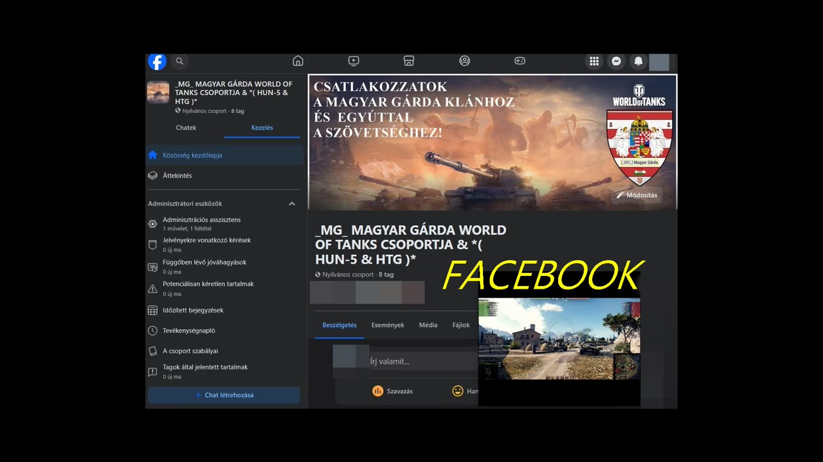Screen dimensions: 823x462
Task: Open the Gaming controller icon
Action: click(520, 61)
